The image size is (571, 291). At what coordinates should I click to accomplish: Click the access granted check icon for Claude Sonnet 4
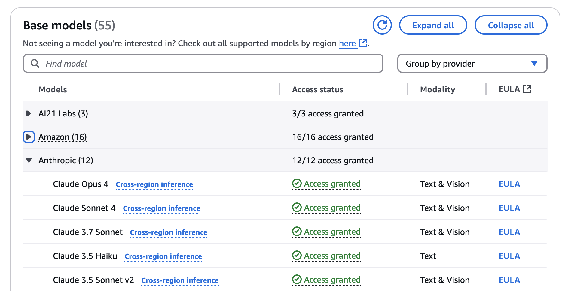coord(297,208)
